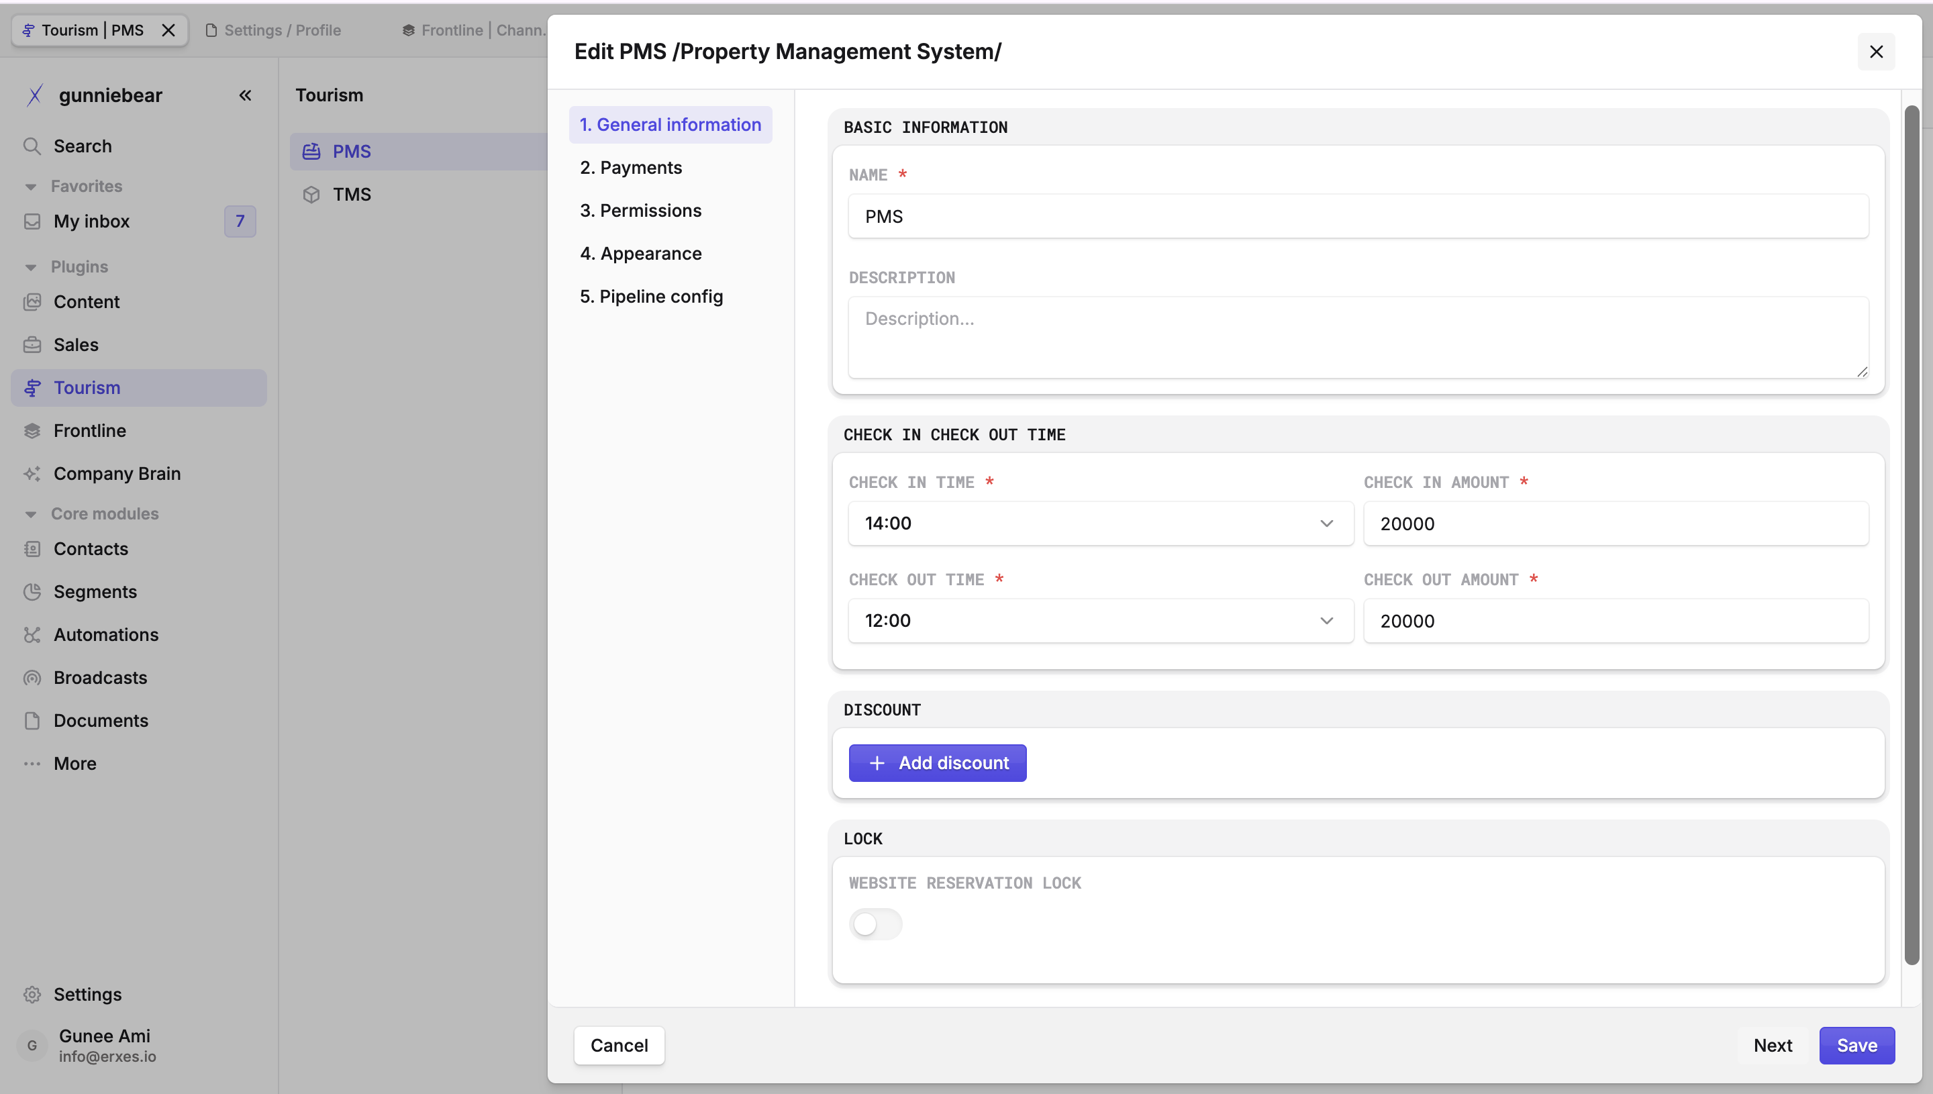
Task: Click the G avatar of Gunee Ami
Action: tap(32, 1045)
